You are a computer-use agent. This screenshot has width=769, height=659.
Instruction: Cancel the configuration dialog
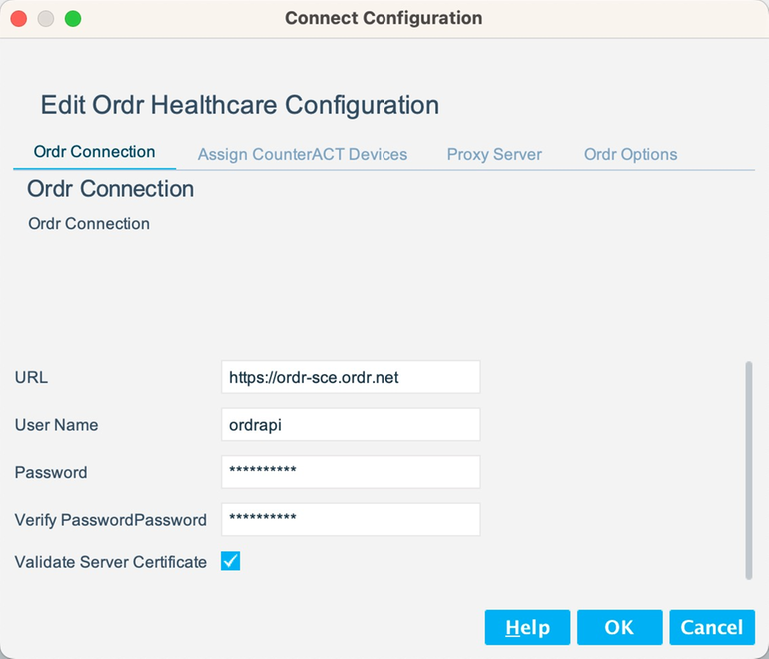pos(711,627)
